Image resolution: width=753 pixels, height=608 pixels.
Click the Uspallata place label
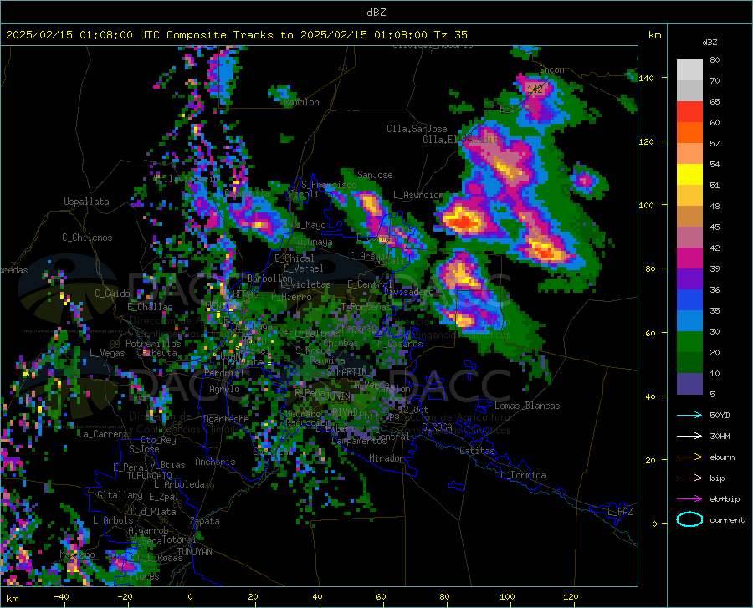pos(86,202)
